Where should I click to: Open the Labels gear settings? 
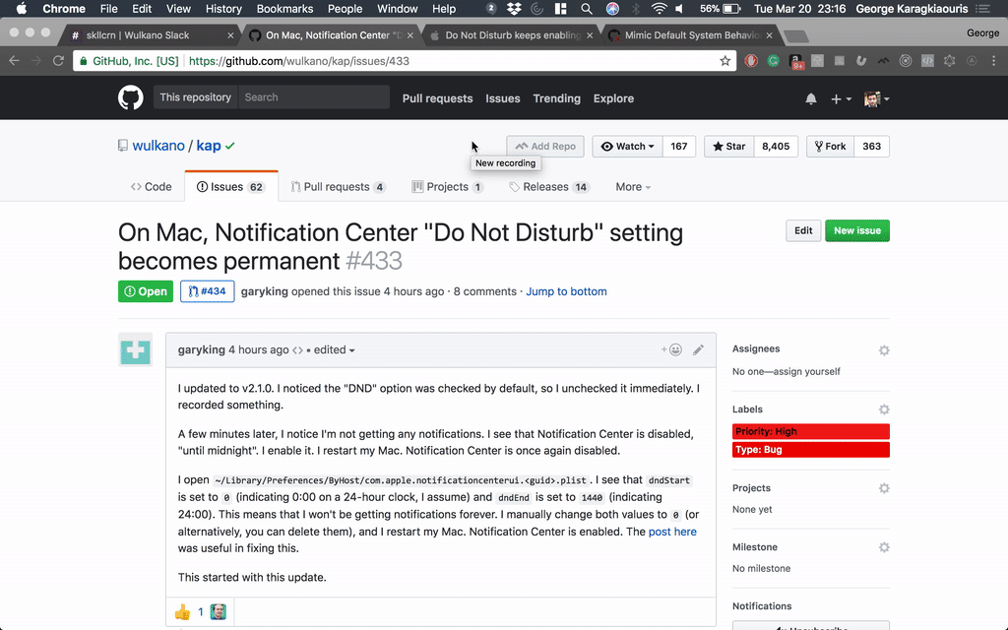(884, 409)
